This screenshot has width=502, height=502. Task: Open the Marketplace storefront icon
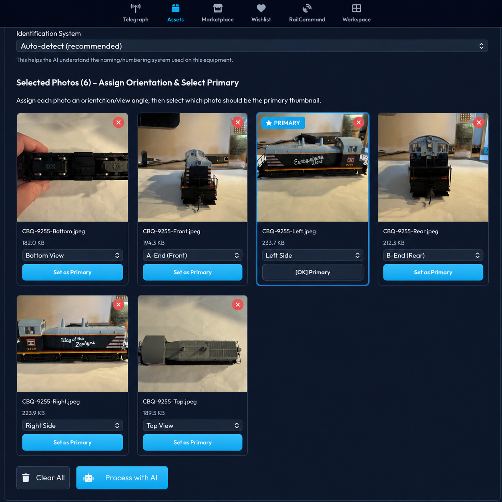click(218, 8)
